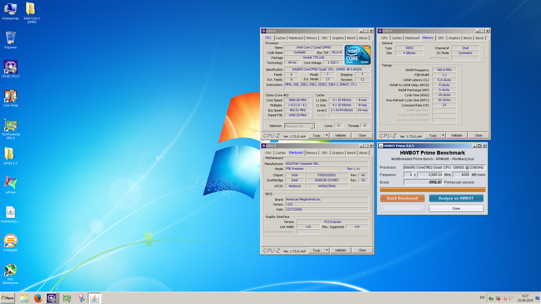Open Bench tab in Mainboard CPU-Z window
The image size is (541, 304).
(351, 153)
